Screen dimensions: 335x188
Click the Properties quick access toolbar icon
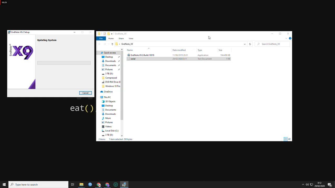(x=105, y=34)
